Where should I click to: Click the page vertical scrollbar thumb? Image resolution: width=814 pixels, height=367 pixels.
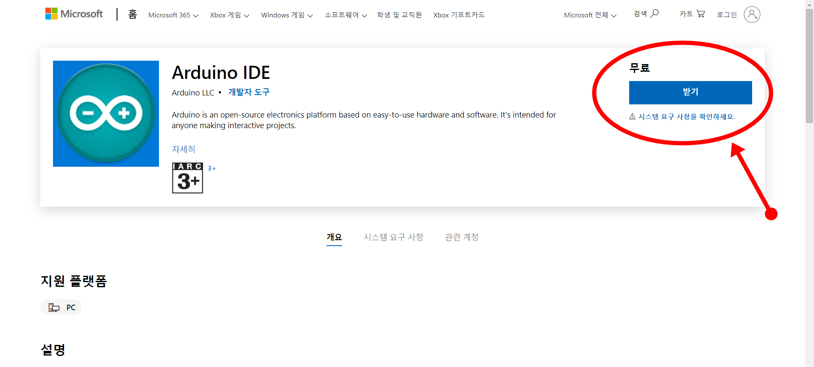click(x=809, y=66)
